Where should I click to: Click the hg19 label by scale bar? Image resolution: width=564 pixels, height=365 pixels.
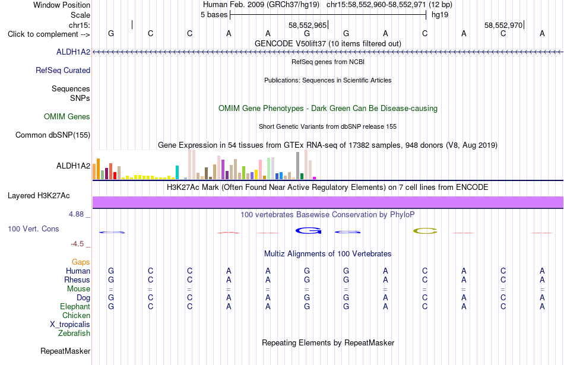[440, 15]
